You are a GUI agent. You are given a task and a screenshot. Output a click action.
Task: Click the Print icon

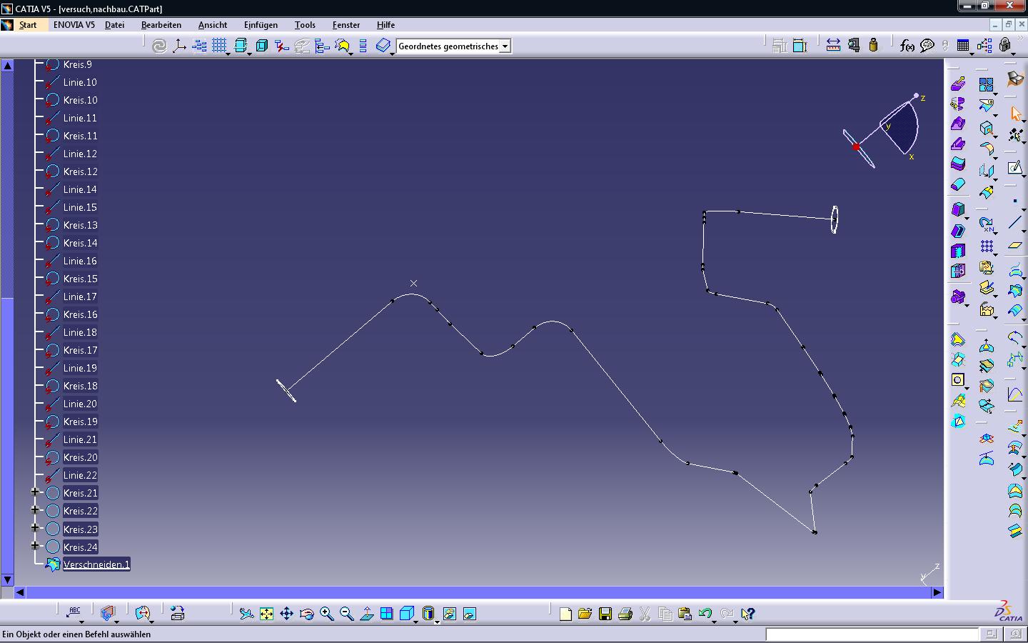pos(625,614)
